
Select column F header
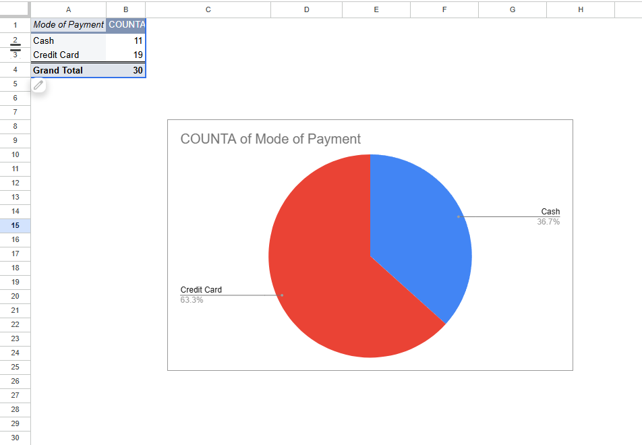(444, 9)
